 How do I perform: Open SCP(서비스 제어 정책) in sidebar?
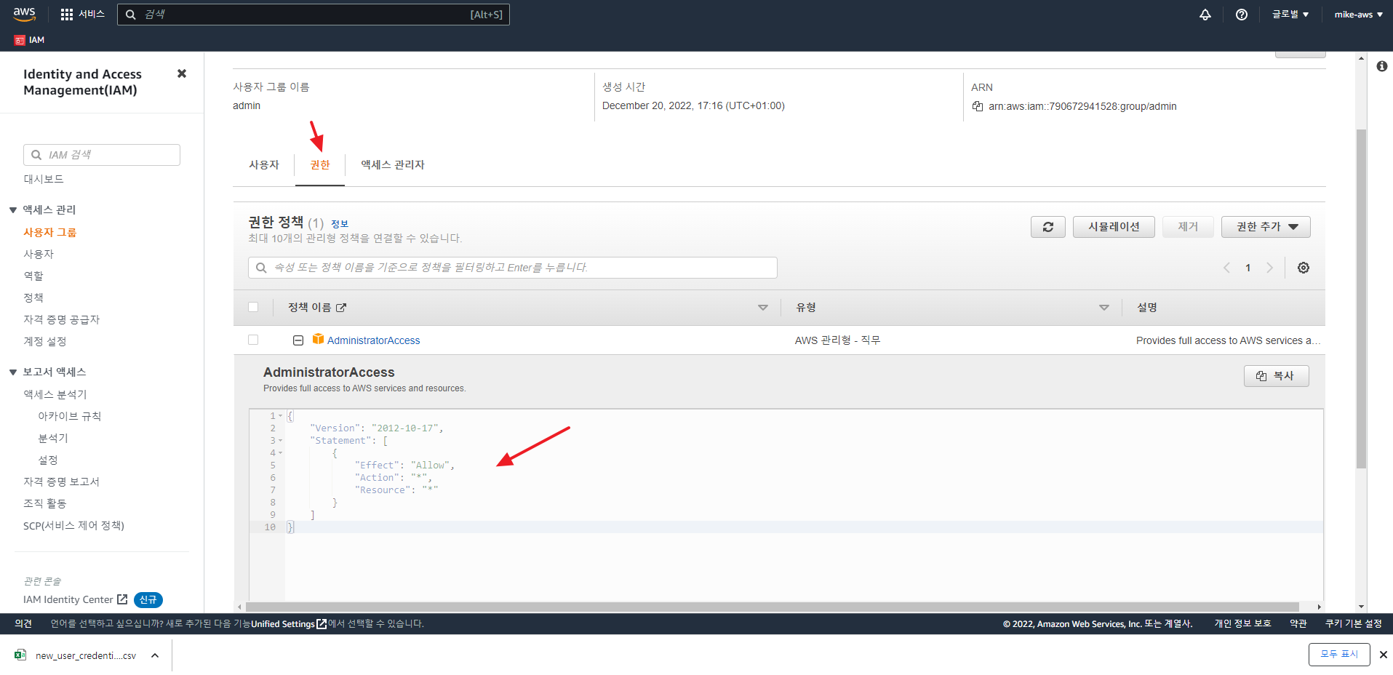point(73,525)
